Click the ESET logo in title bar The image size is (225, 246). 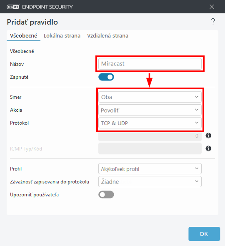[13, 7]
